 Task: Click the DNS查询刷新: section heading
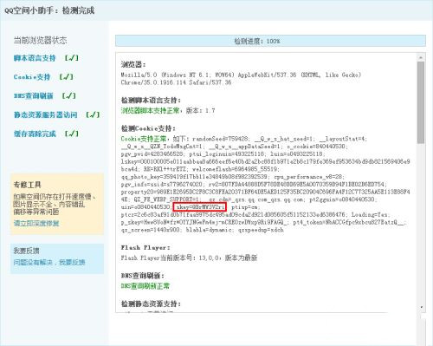pos(143,276)
